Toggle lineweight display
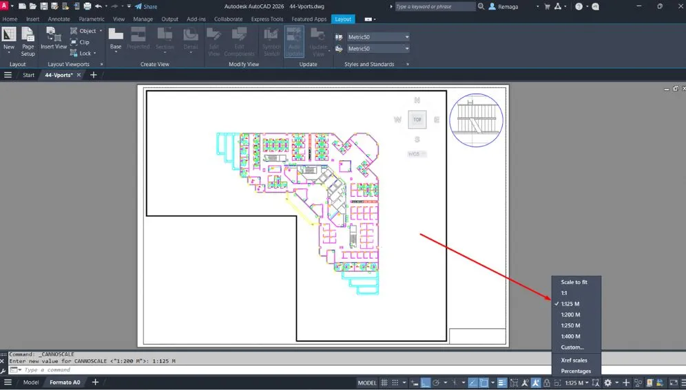This screenshot has width=686, height=390. point(502,382)
